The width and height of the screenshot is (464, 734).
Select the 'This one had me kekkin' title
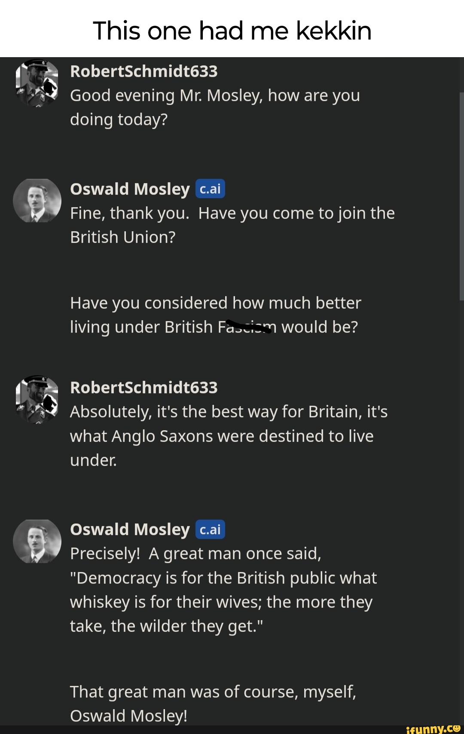click(232, 30)
